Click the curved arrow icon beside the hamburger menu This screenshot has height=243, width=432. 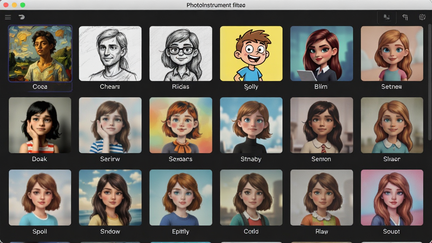click(x=22, y=17)
